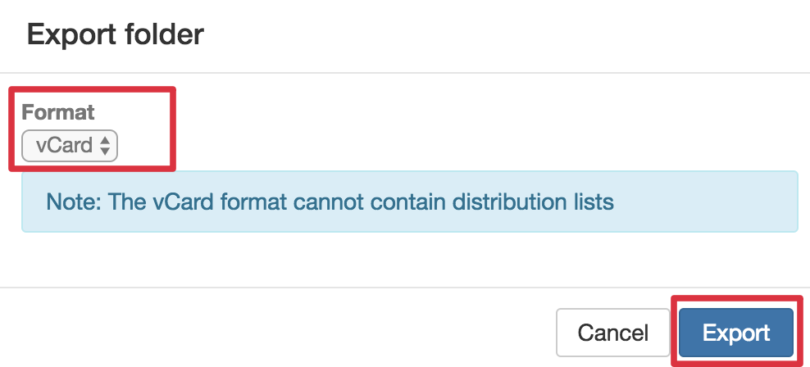The height and width of the screenshot is (367, 810).
Task: Click the Format field label
Action: coord(58,112)
